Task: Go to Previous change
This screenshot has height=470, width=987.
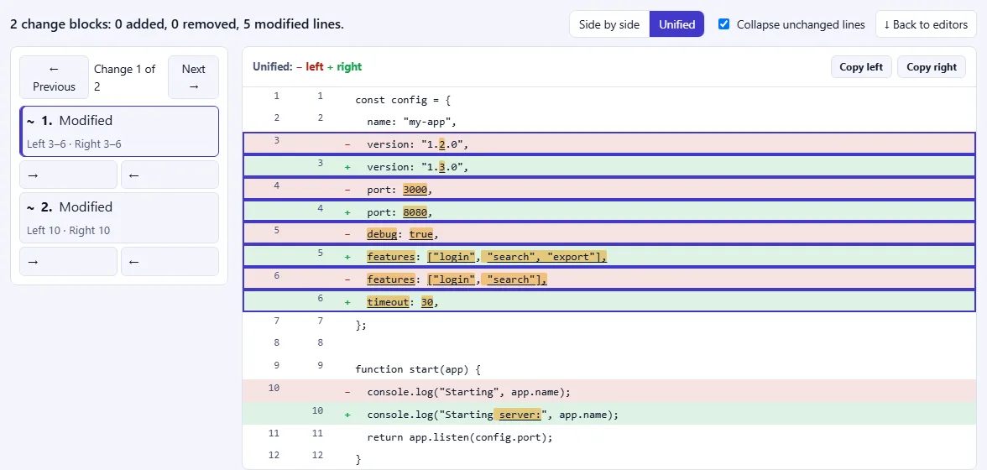Action: pos(54,77)
